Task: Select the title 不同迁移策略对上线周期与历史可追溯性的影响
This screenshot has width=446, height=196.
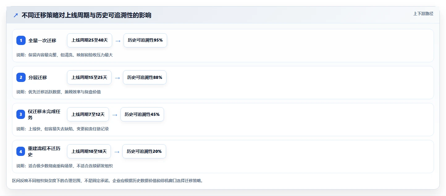Action: [x=86, y=15]
